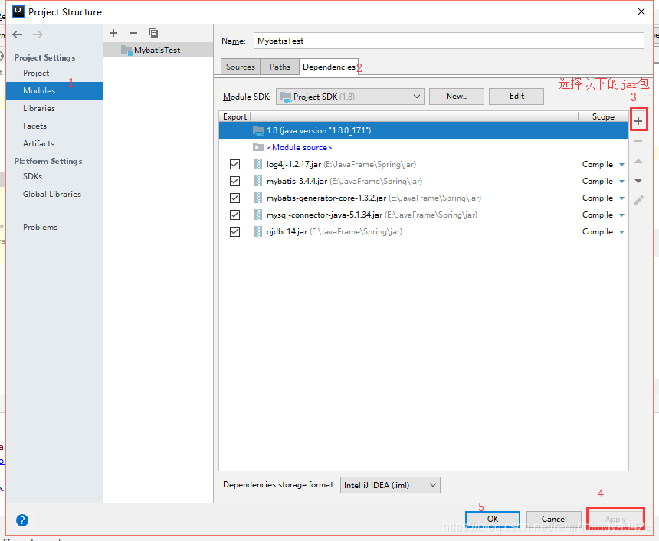The width and height of the screenshot is (659, 541).
Task: Copy the module using the copy icon
Action: click(153, 33)
